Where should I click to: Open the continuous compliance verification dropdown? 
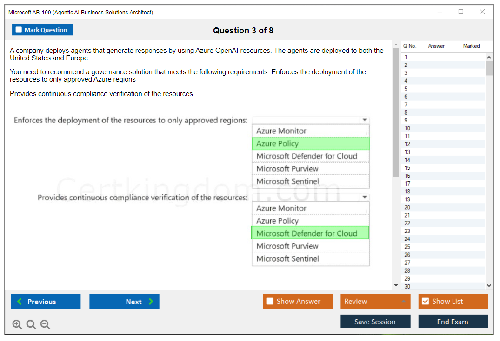click(365, 198)
